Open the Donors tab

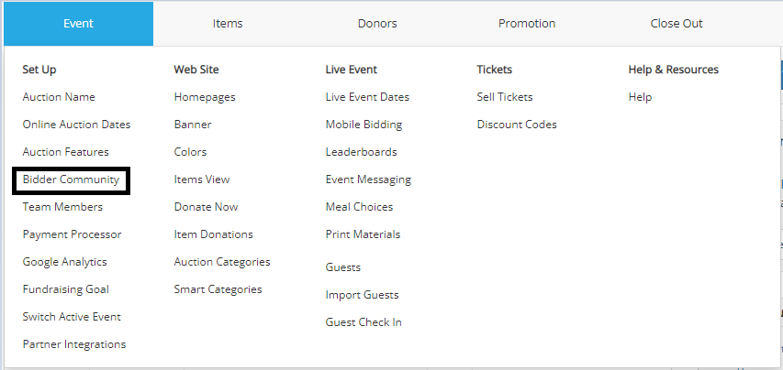click(377, 24)
